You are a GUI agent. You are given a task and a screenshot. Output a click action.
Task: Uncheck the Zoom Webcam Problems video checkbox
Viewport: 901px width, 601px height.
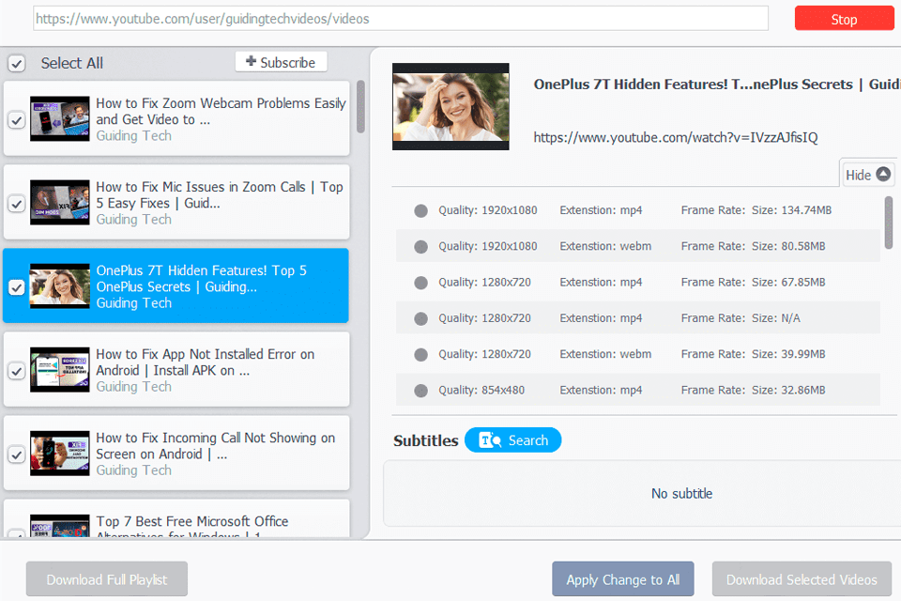point(17,120)
